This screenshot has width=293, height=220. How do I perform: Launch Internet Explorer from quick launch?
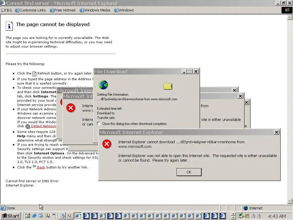(x=34, y=216)
